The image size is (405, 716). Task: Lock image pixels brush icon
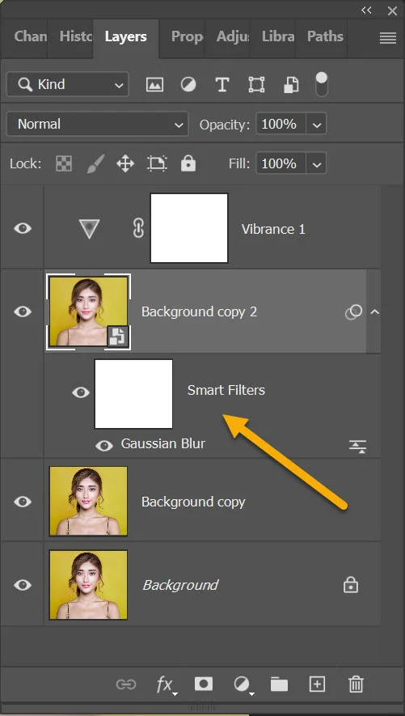point(95,163)
